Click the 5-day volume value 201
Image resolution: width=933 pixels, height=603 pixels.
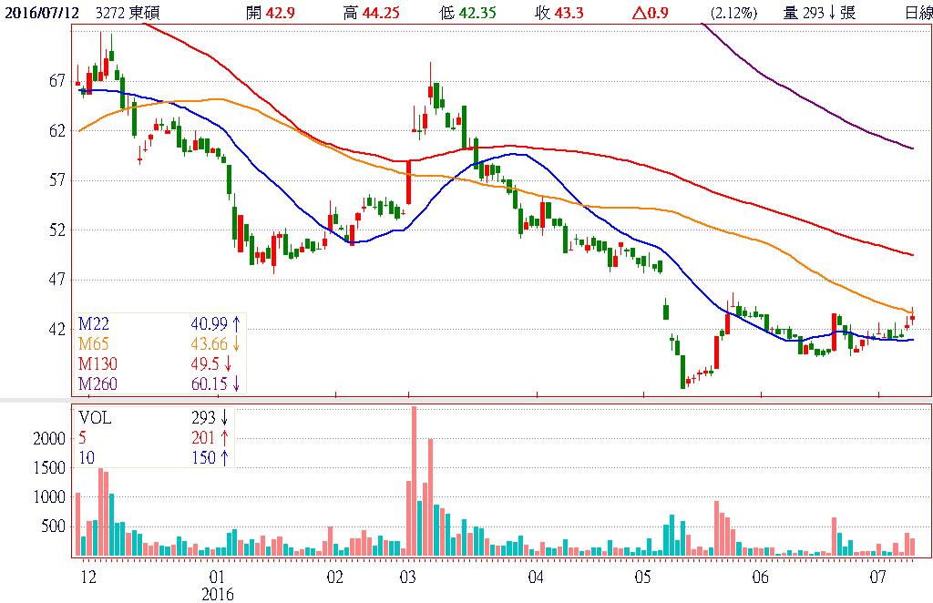point(203,438)
